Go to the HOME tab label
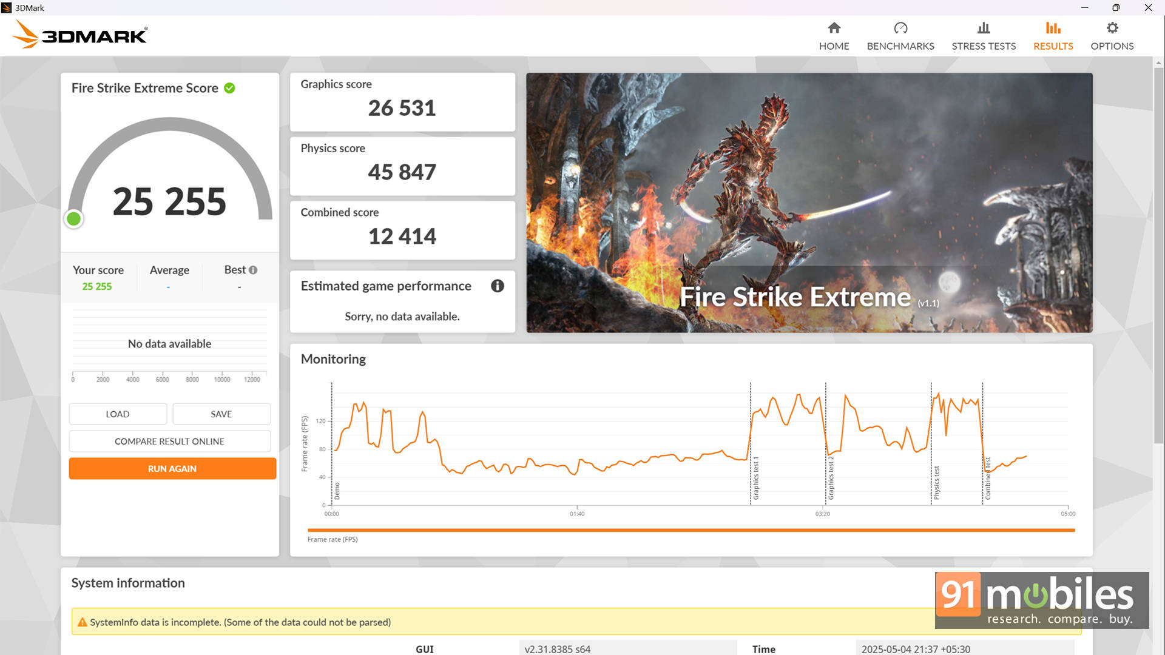This screenshot has width=1165, height=655. 834,46
